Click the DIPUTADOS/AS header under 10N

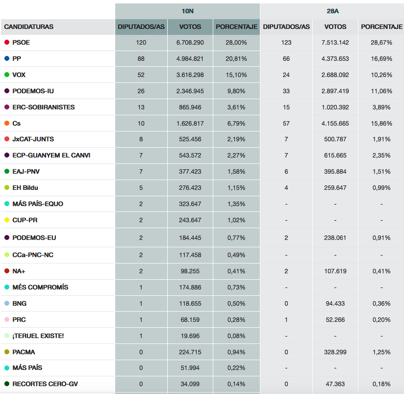pyautogui.click(x=141, y=27)
